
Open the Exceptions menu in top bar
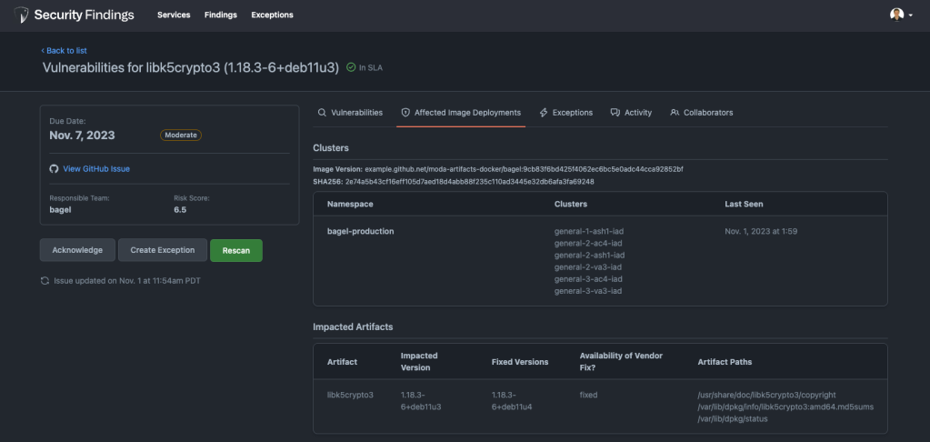click(x=272, y=15)
